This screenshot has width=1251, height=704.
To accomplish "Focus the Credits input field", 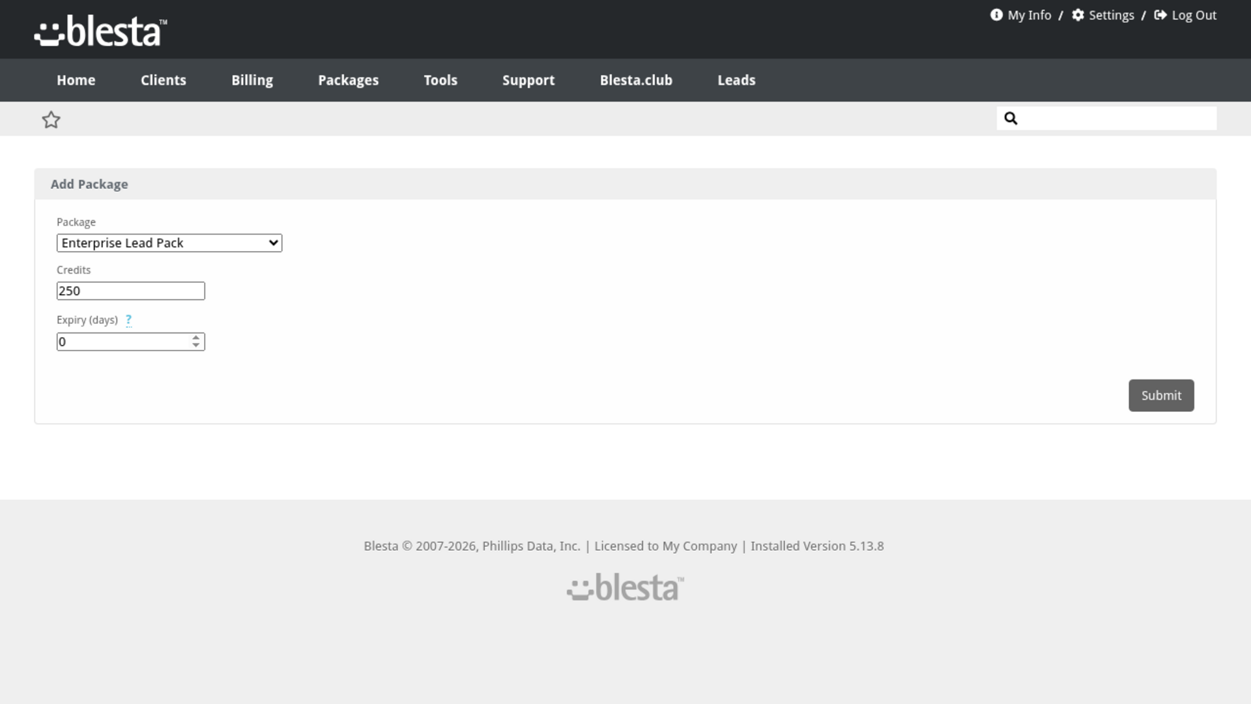I will (131, 291).
